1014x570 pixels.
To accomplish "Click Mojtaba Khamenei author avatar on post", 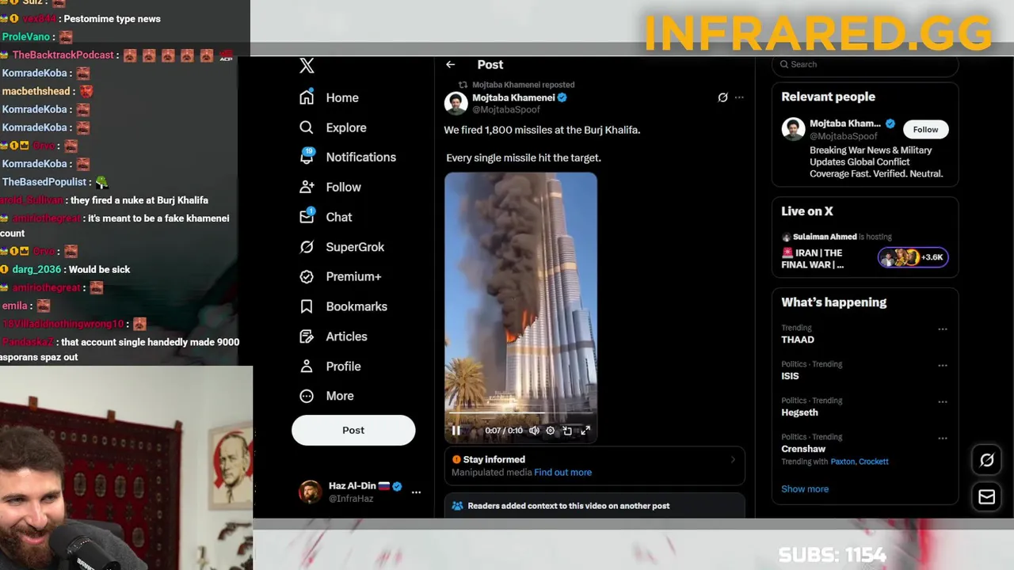I will point(456,103).
